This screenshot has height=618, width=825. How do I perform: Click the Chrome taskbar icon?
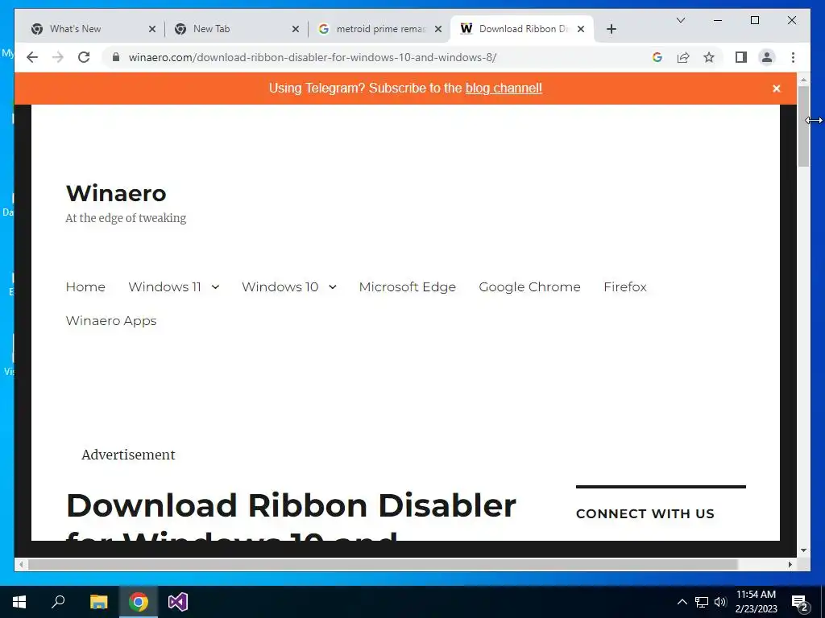[x=139, y=602]
